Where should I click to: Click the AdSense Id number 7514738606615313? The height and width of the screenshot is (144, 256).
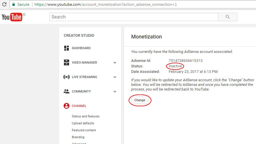[x=185, y=60]
